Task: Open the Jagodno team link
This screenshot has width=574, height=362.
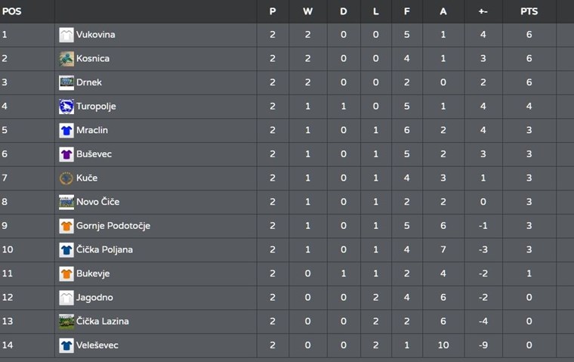Action: point(94,298)
